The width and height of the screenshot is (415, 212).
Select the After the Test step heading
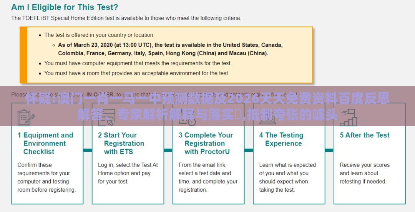point(365,135)
